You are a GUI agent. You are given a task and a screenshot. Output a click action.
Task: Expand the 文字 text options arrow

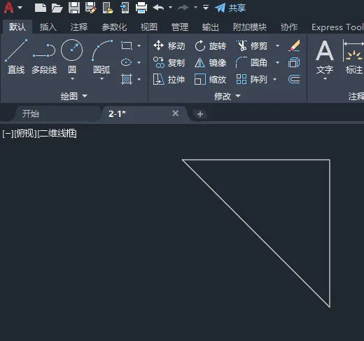point(325,79)
